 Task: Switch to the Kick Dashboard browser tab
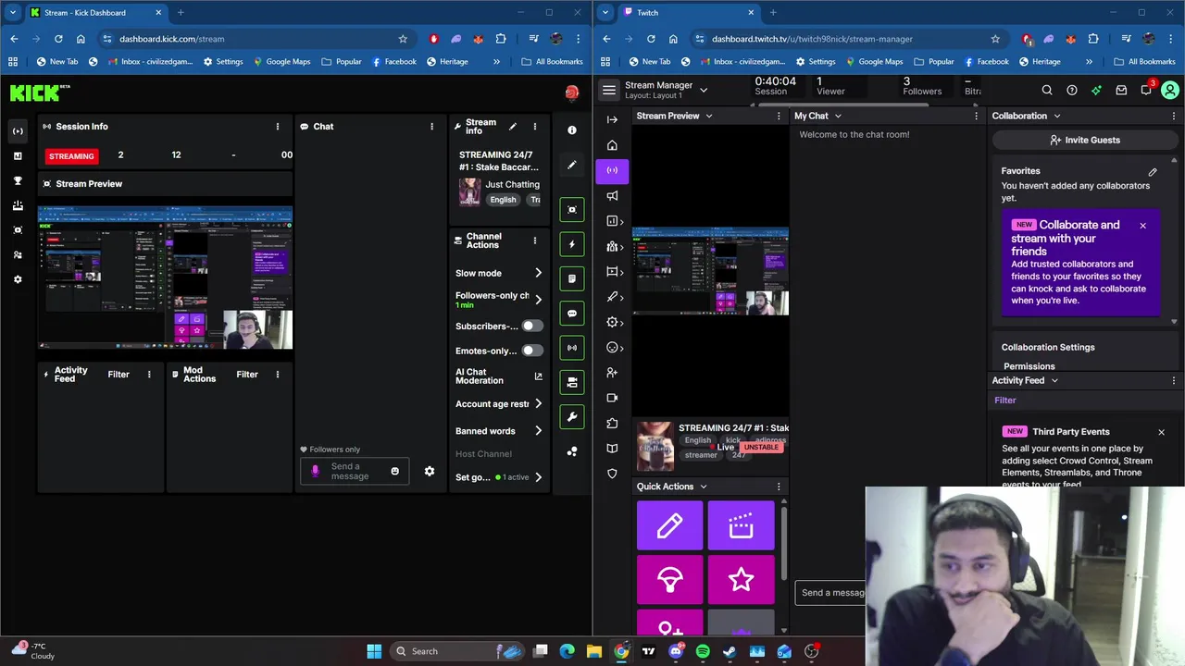96,13
